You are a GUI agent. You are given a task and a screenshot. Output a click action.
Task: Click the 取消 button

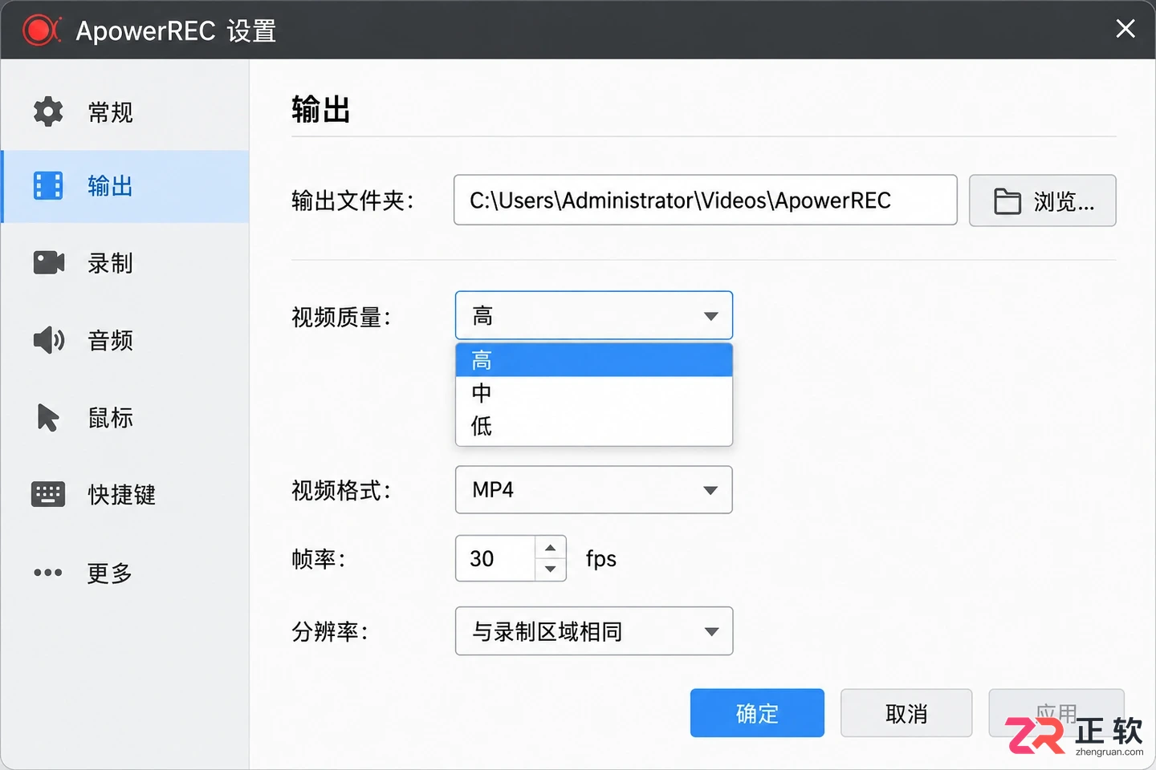point(906,713)
